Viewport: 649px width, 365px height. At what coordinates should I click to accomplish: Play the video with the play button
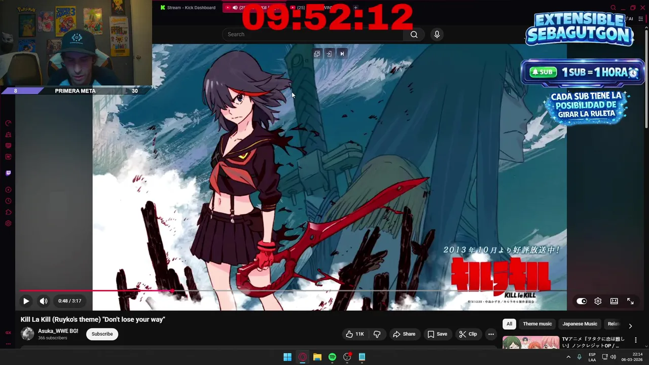click(x=26, y=301)
